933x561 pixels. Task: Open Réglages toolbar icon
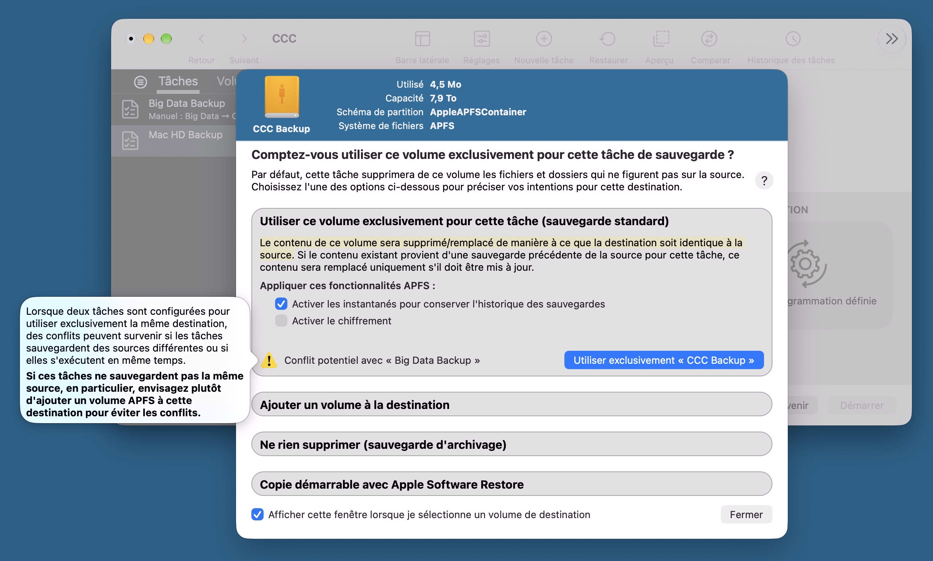482,39
